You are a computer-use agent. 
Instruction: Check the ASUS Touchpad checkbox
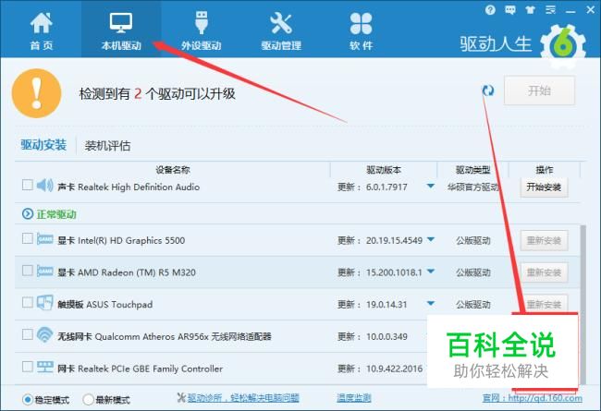click(x=27, y=302)
